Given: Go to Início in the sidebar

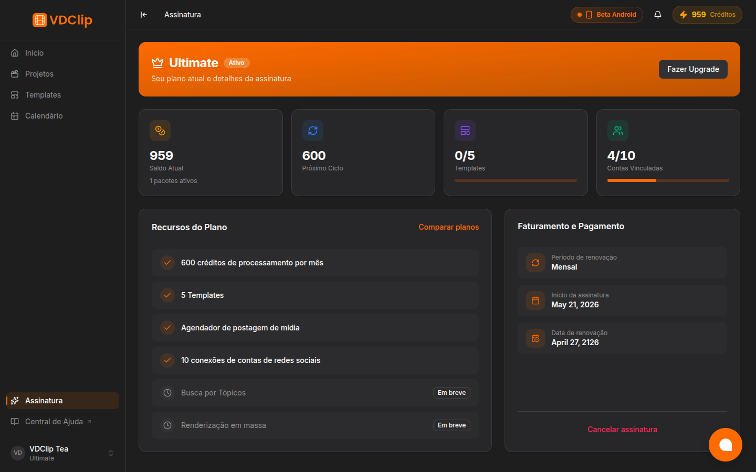Looking at the screenshot, I should (62, 53).
